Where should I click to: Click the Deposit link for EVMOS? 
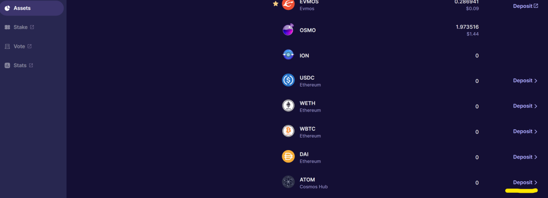click(x=525, y=6)
